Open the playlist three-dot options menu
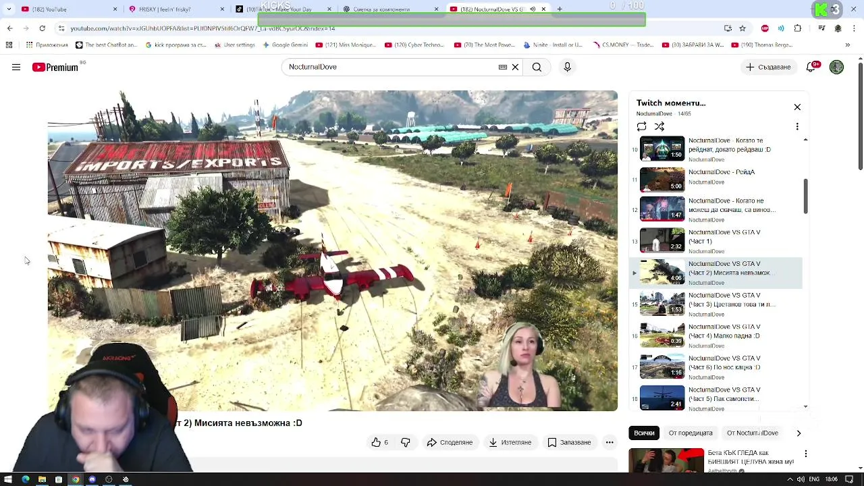Screen dimensions: 864x486 797,126
